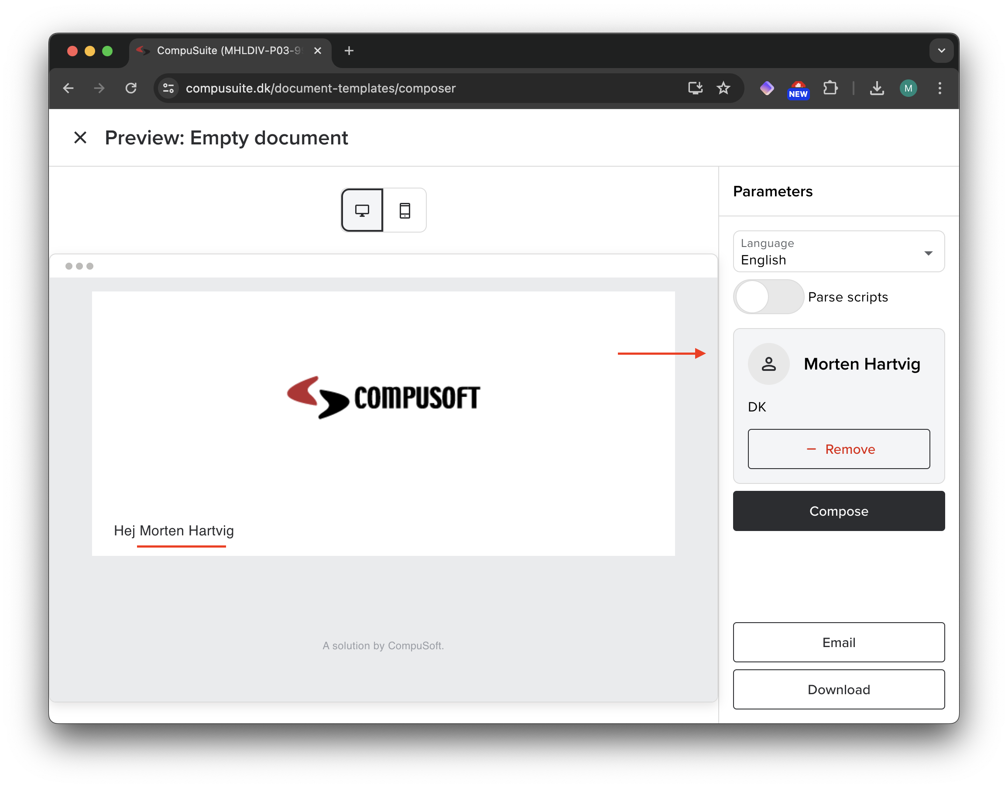Open Chrome three-dot menu

point(939,88)
